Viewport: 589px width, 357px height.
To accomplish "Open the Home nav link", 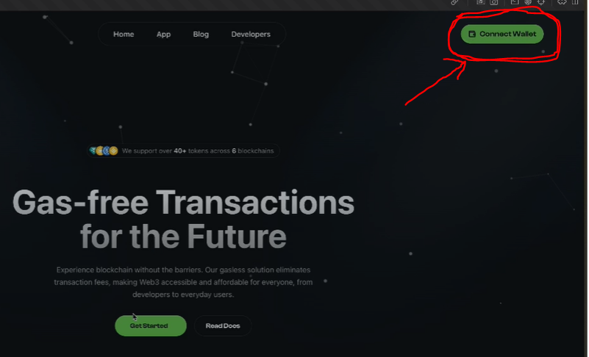I will pos(124,35).
